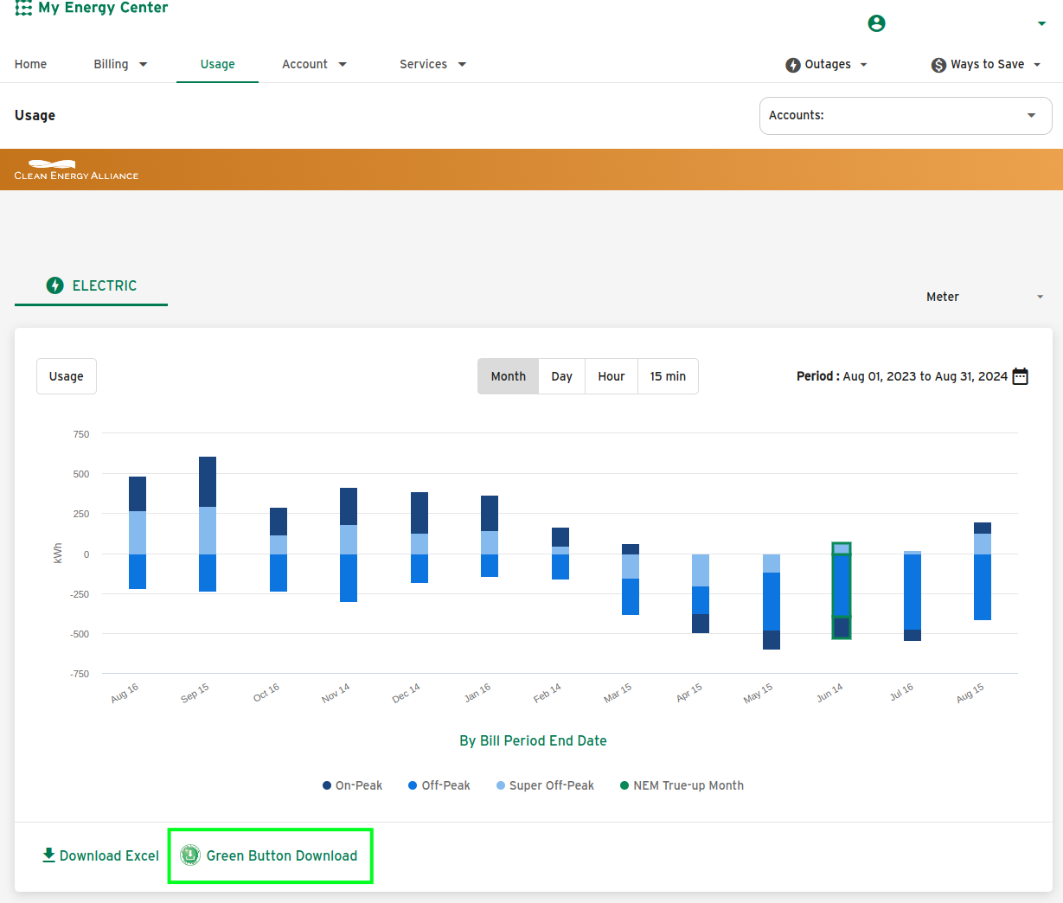
Task: Click the My Energy Center logo icon
Action: 23,8
